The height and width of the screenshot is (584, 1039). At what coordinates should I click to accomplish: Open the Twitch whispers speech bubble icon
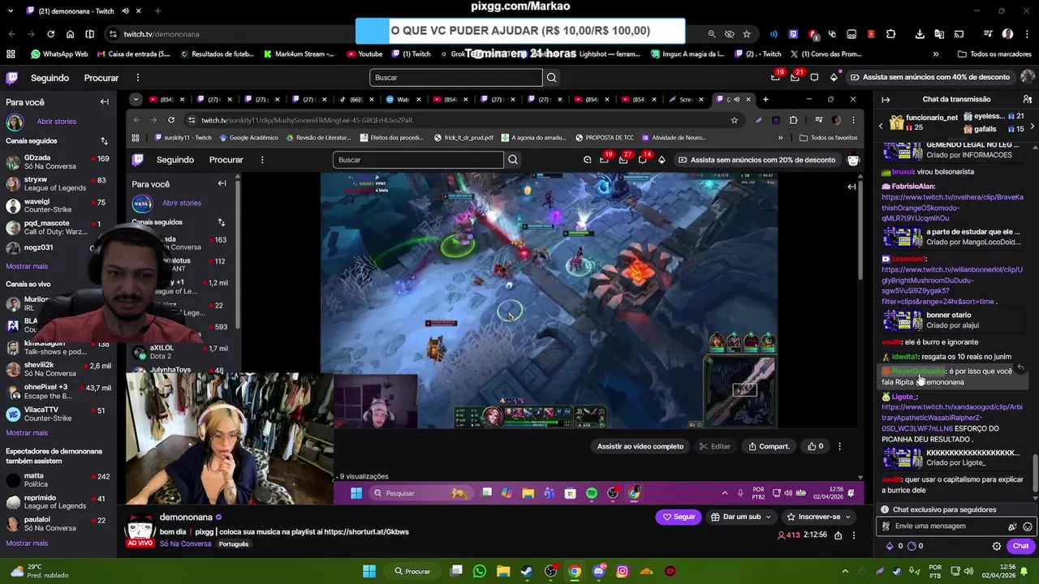pos(815,77)
